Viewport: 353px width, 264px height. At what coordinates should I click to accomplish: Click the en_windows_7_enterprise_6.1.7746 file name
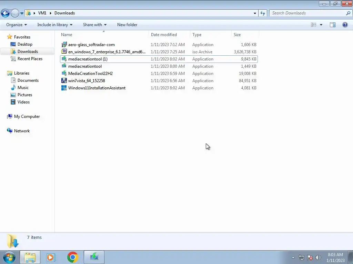coord(107,52)
